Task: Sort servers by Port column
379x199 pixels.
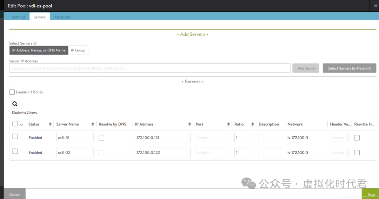Action: (x=228, y=124)
